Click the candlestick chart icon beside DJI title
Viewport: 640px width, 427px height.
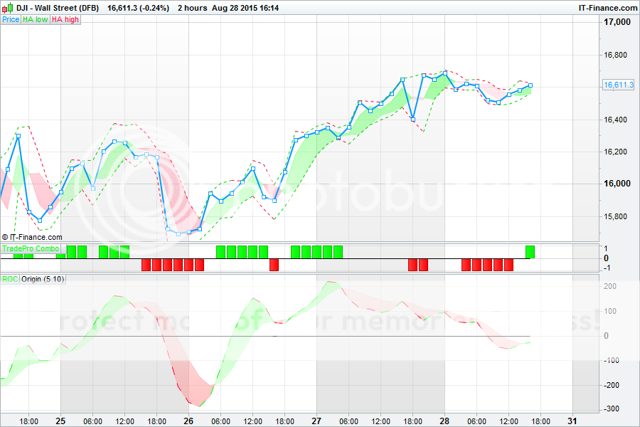coord(6,7)
